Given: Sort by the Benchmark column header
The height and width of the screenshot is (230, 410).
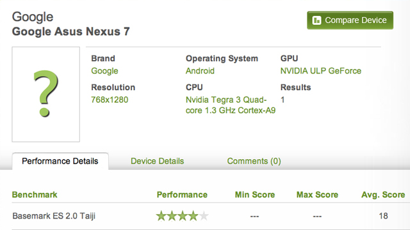Looking at the screenshot, I should tap(35, 195).
